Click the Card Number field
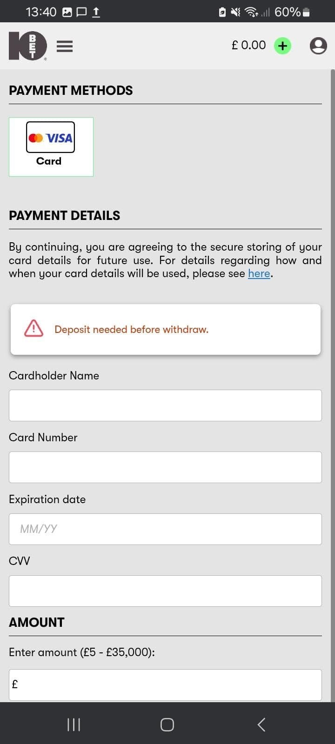This screenshot has width=335, height=744. (x=165, y=467)
